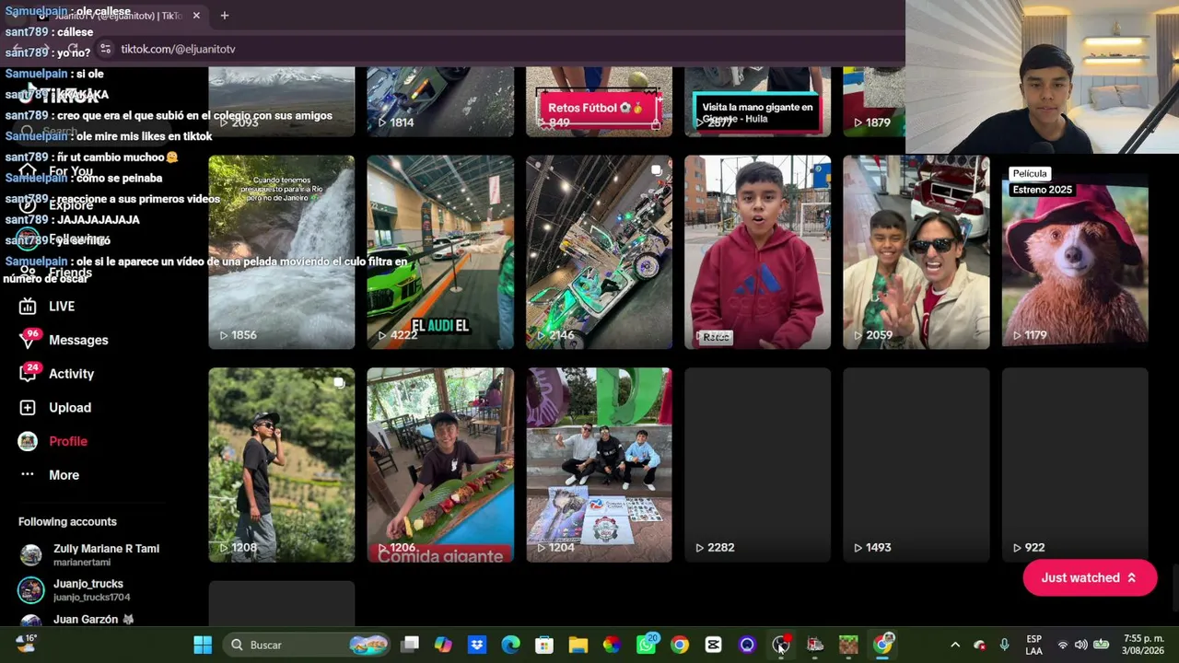Click the Upload plus icon in sidebar
Image resolution: width=1179 pixels, height=663 pixels.
coord(28,408)
